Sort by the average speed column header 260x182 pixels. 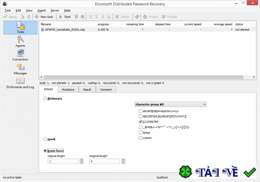tap(218, 24)
